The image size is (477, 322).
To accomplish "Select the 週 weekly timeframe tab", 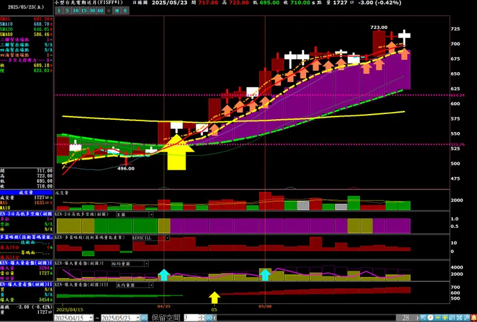I will tap(117, 11).
